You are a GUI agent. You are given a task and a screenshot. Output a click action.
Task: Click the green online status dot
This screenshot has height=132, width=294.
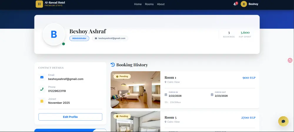(64, 44)
